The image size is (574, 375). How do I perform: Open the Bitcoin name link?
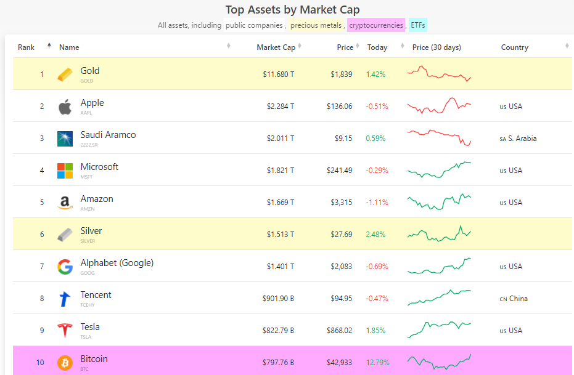(x=94, y=359)
